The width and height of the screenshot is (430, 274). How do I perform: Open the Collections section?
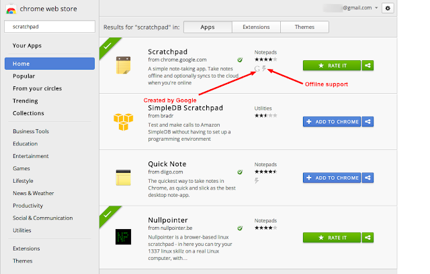[x=28, y=113]
